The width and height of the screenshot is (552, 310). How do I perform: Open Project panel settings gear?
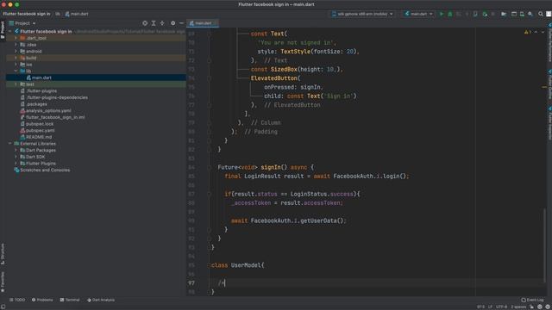click(x=172, y=23)
